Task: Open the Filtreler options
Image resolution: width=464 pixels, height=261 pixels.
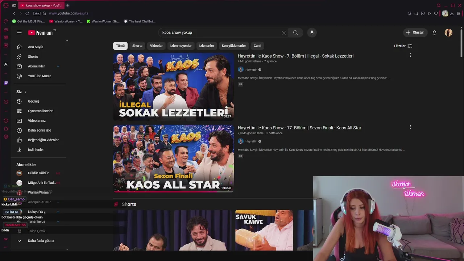Action: click(403, 46)
